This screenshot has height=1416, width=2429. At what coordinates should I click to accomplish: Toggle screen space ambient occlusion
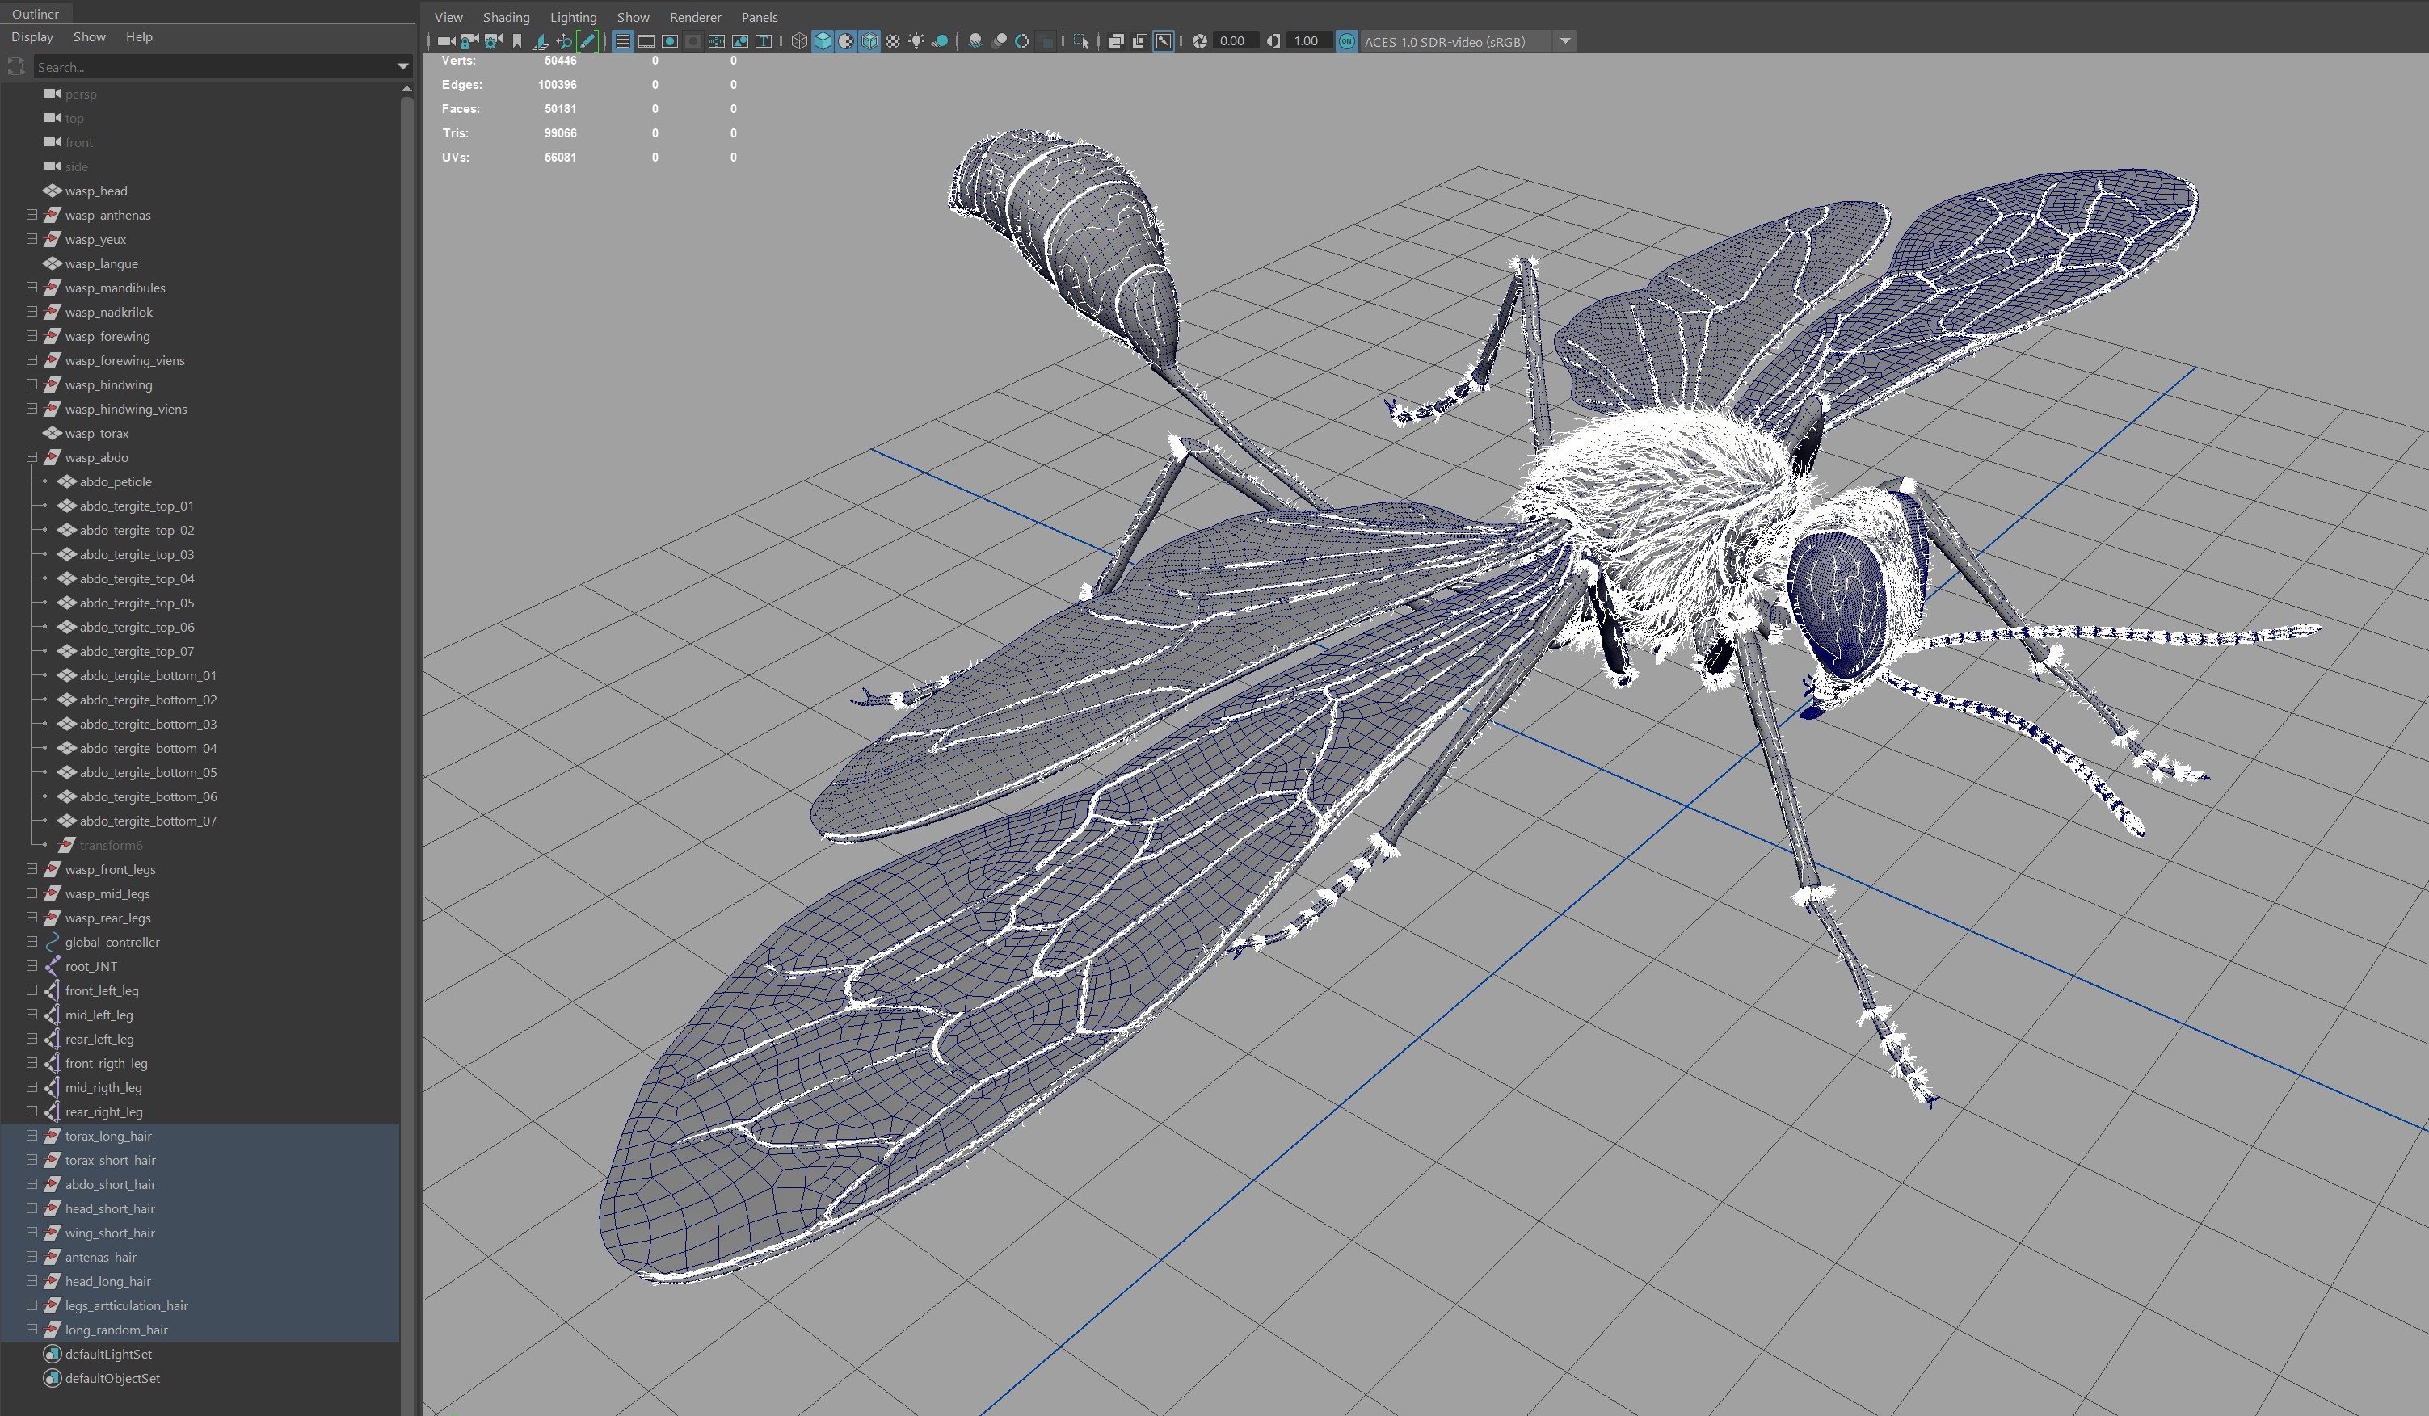(975, 41)
